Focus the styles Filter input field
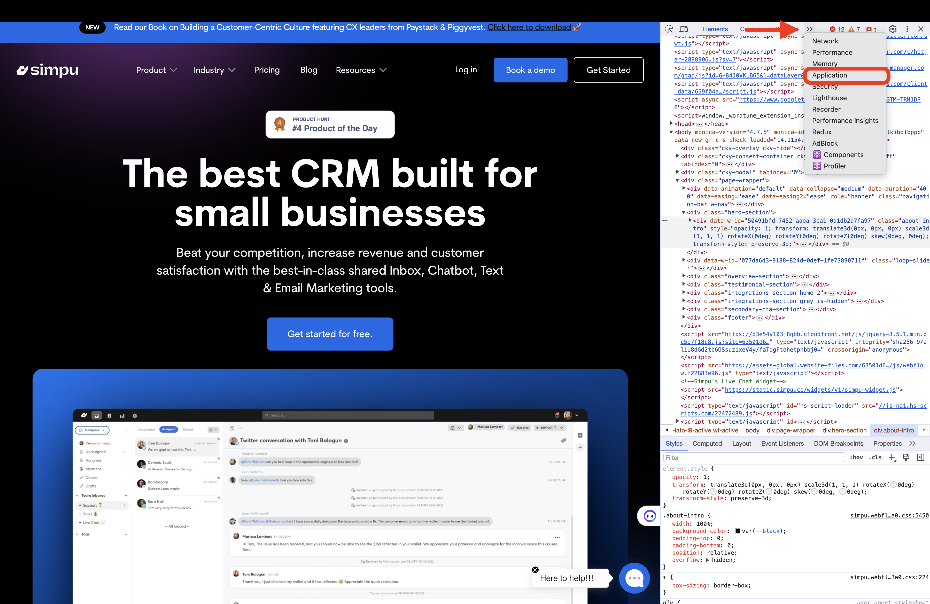The height and width of the screenshot is (604, 930). pyautogui.click(x=754, y=458)
